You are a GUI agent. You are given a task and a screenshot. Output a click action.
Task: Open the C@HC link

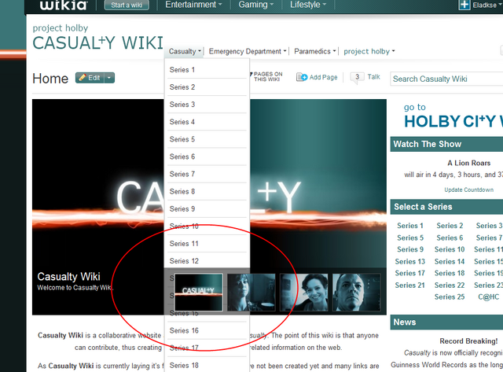(489, 297)
